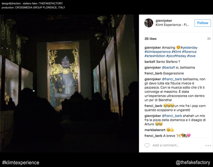
Task: Open the #Klimt hashtag
Action: [176, 52]
